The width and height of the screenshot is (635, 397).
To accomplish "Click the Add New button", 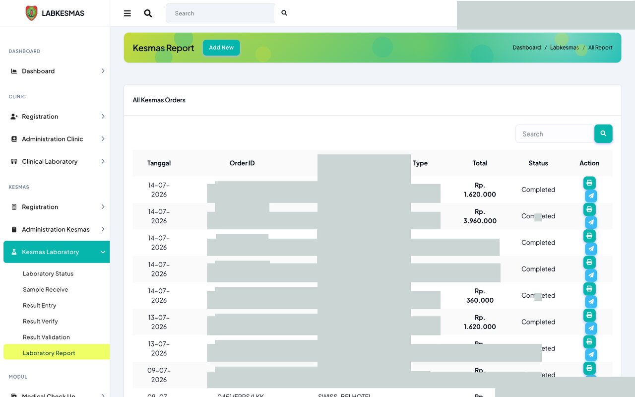I will (x=221, y=48).
